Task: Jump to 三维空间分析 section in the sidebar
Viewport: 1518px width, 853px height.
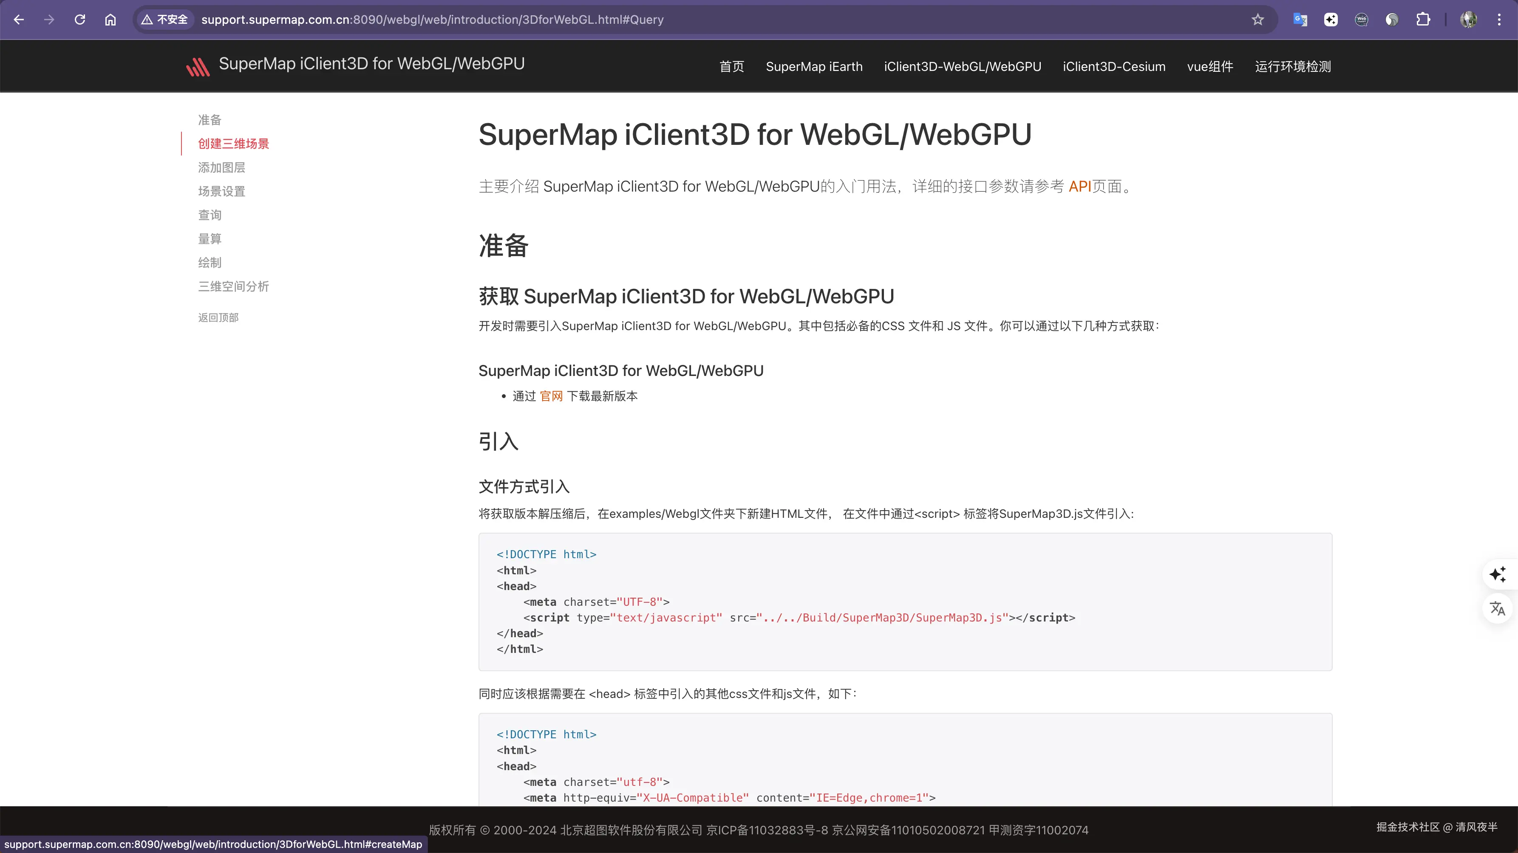Action: pos(233,286)
